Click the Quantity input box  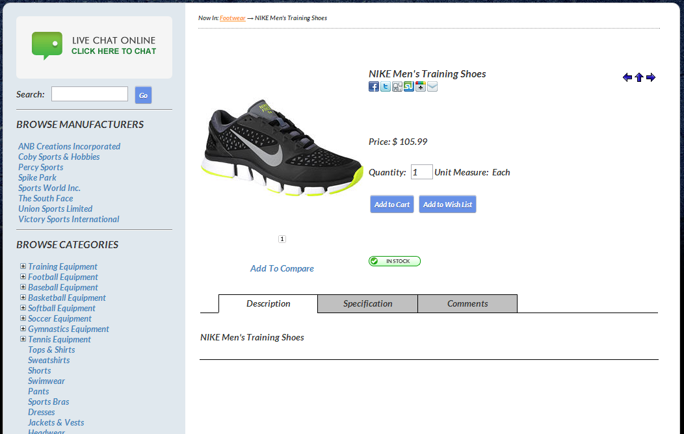(x=422, y=172)
